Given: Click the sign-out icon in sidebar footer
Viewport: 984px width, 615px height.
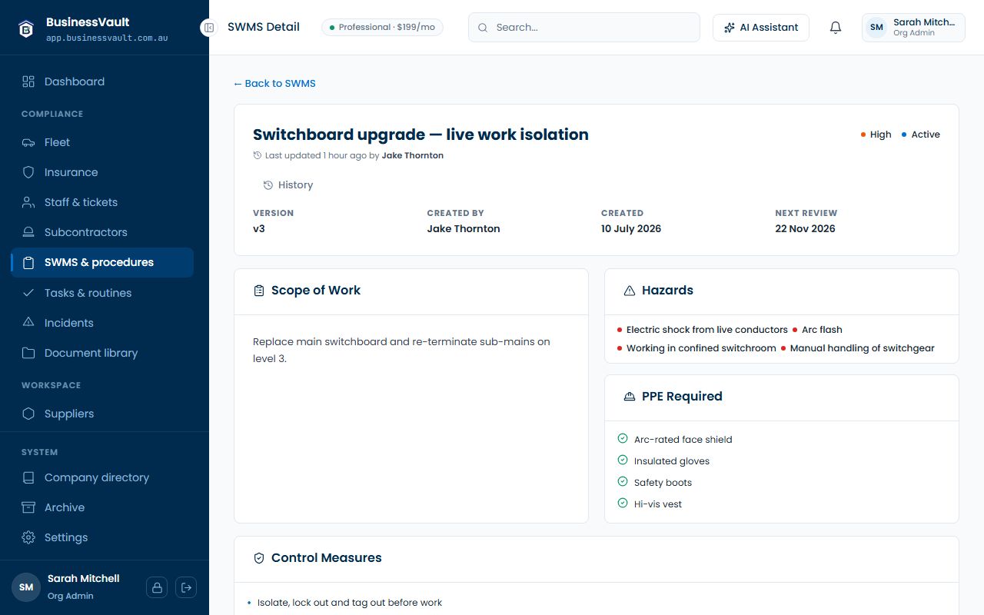Looking at the screenshot, I should [186, 587].
